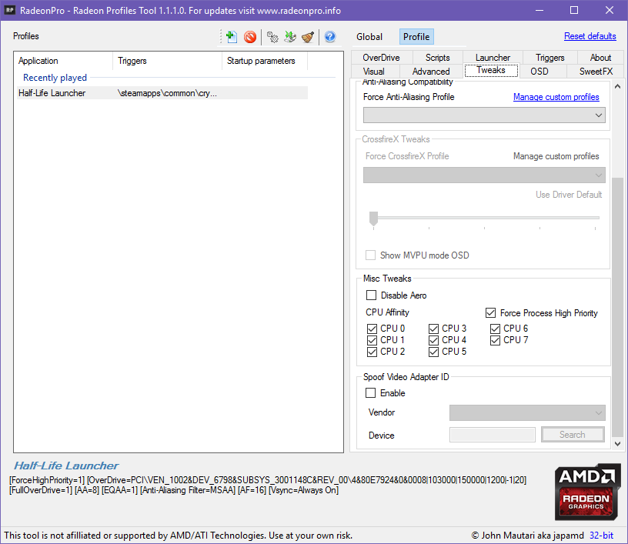Toggle CPU 5 affinity checkbox
This screenshot has height=544, width=628.
click(434, 352)
